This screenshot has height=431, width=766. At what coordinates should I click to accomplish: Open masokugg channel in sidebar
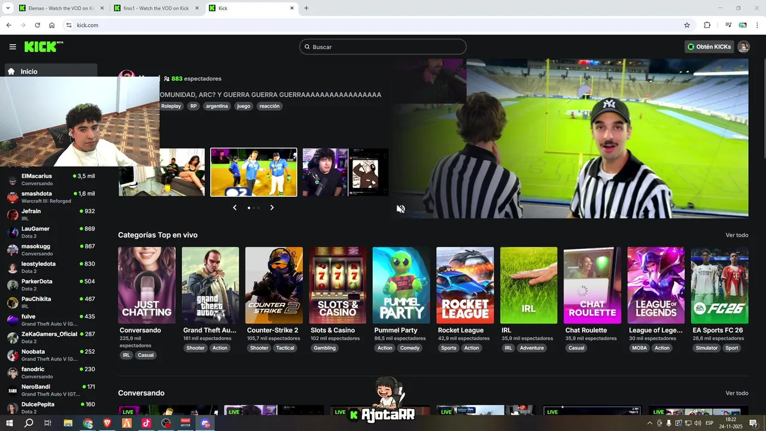[51, 250]
